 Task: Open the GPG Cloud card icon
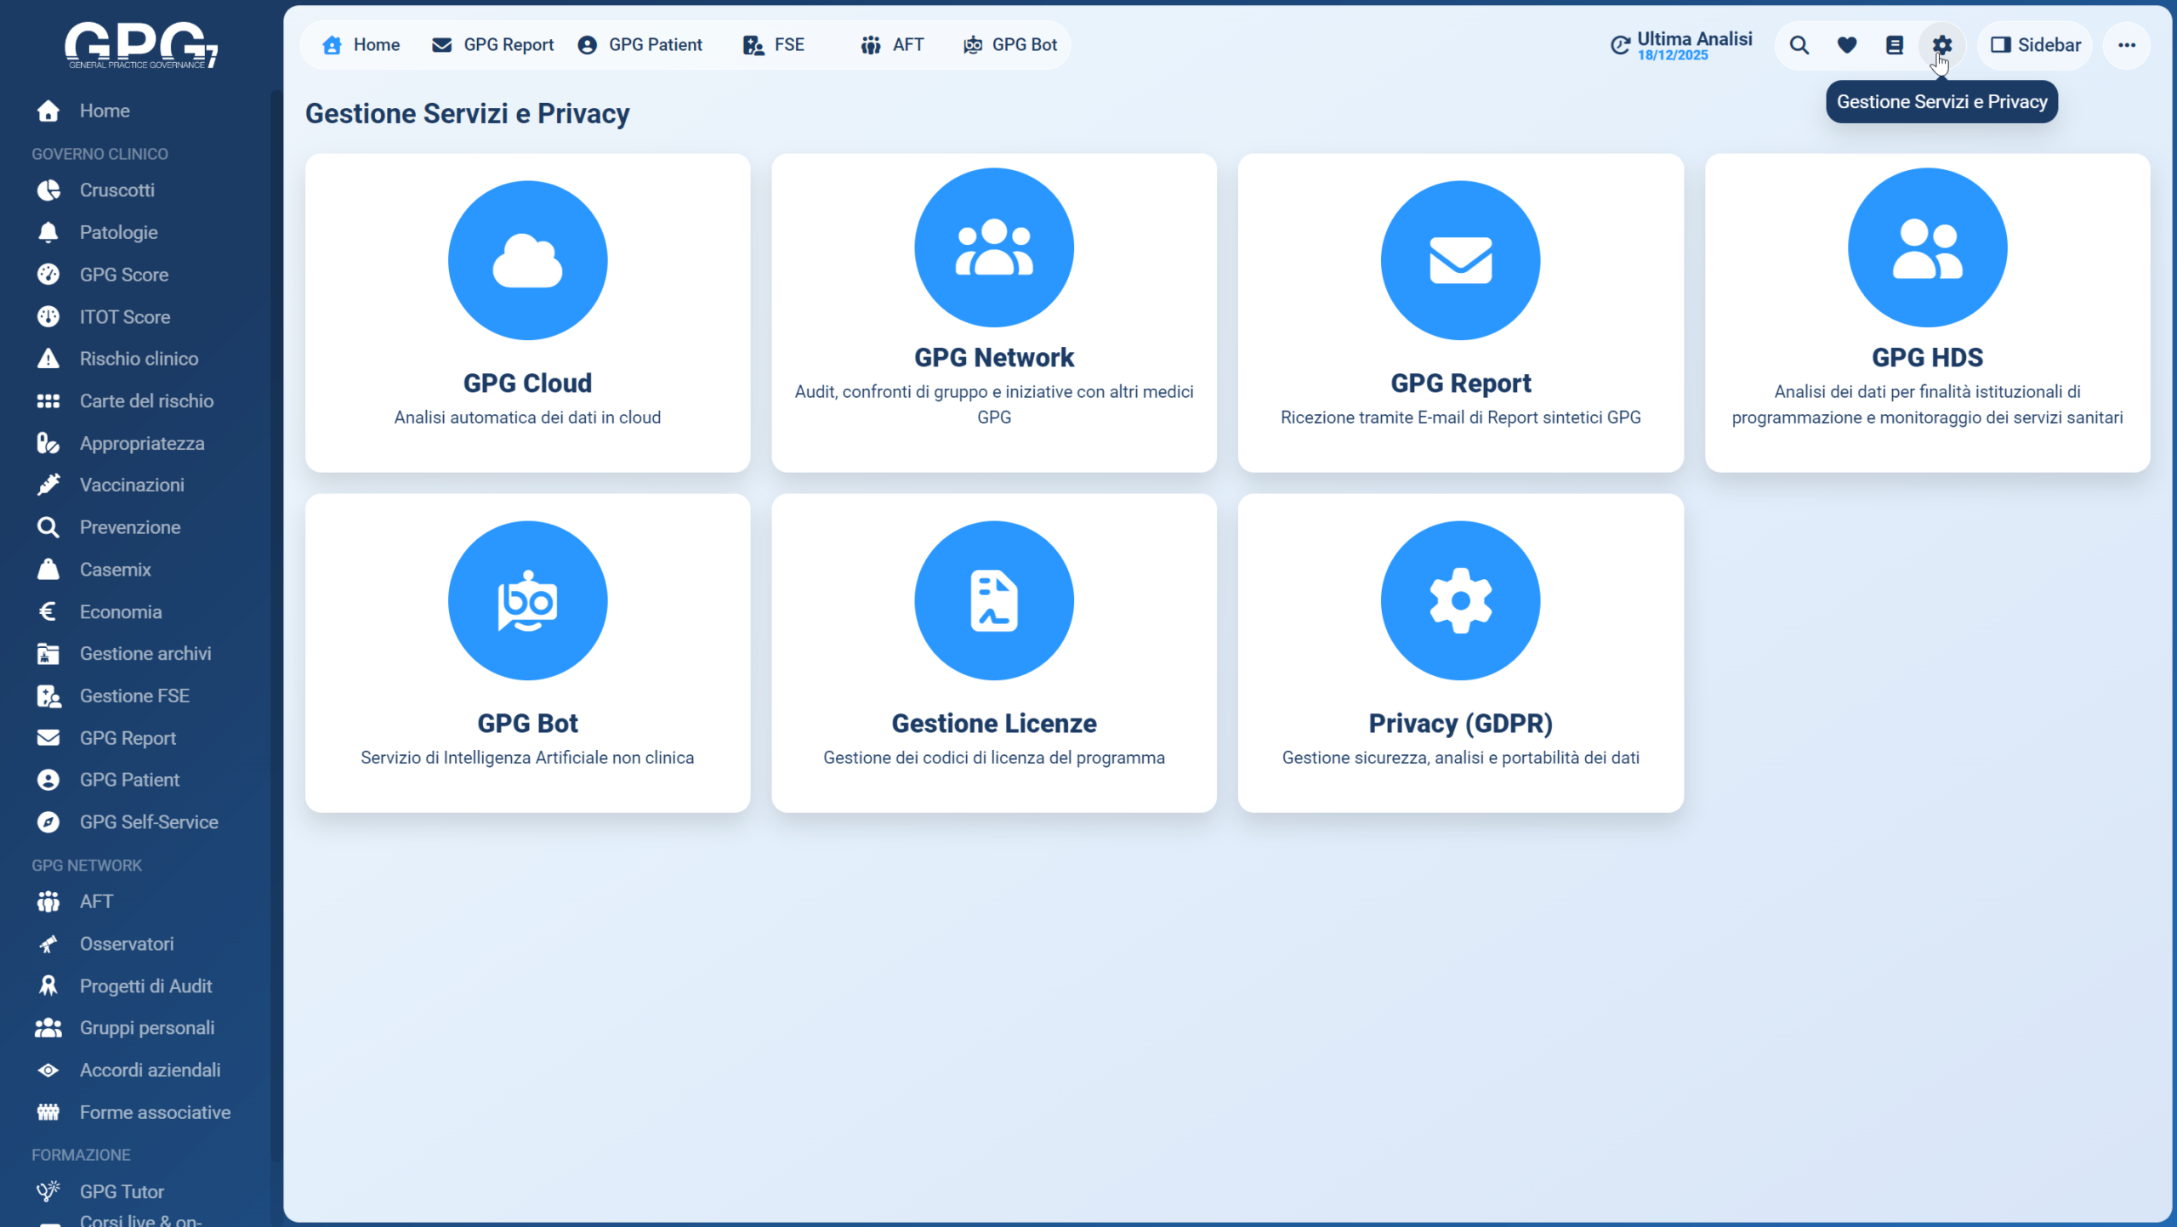pyautogui.click(x=527, y=260)
